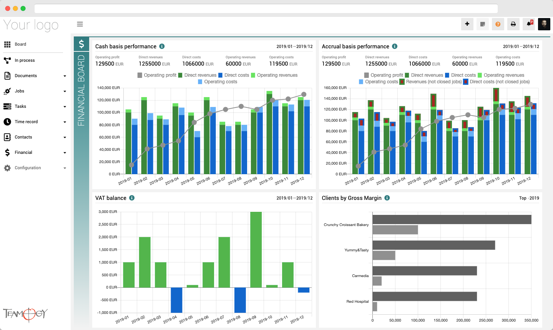The width and height of the screenshot is (553, 330).
Task: Click the user avatar picture
Action: click(544, 24)
